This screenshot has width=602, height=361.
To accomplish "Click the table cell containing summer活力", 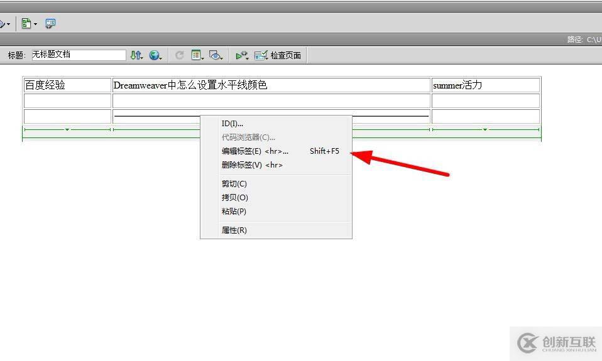I will pos(486,85).
